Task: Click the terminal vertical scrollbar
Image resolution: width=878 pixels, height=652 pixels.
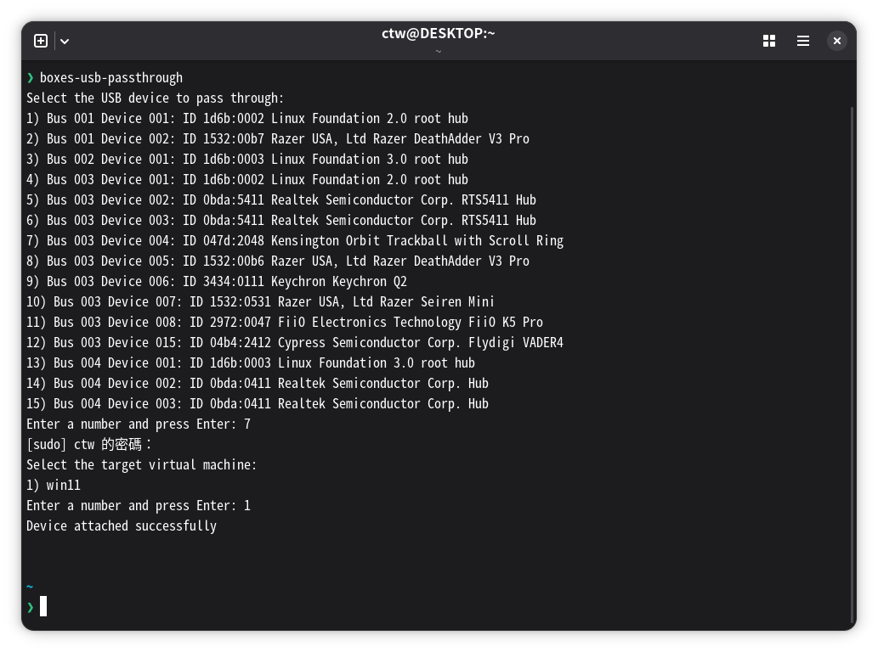Action: (853, 363)
